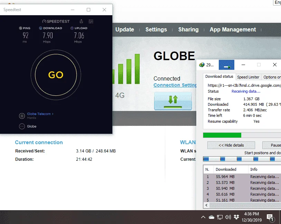Select connection row with 51.161 MB

(242, 200)
